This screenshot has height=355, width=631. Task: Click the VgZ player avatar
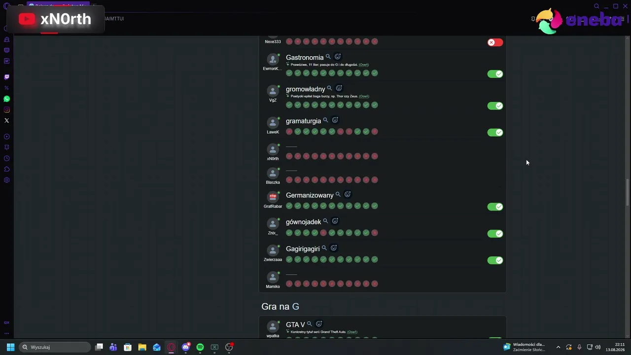[x=273, y=91]
